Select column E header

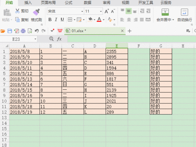pos(117,46)
